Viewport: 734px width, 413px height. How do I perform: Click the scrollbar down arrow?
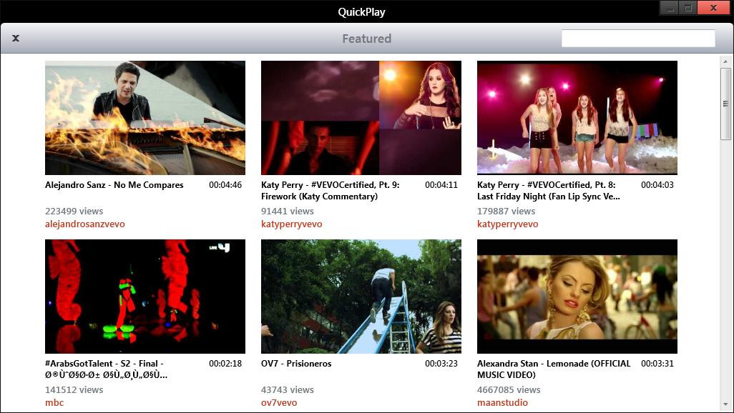click(725, 404)
